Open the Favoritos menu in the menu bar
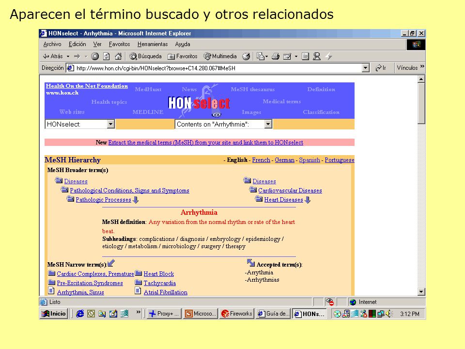The image size is (465, 349). coord(119,44)
